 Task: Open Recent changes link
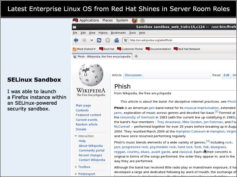click(90, 155)
